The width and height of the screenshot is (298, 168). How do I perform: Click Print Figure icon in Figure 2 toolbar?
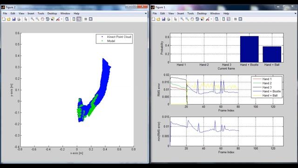pos(19,19)
